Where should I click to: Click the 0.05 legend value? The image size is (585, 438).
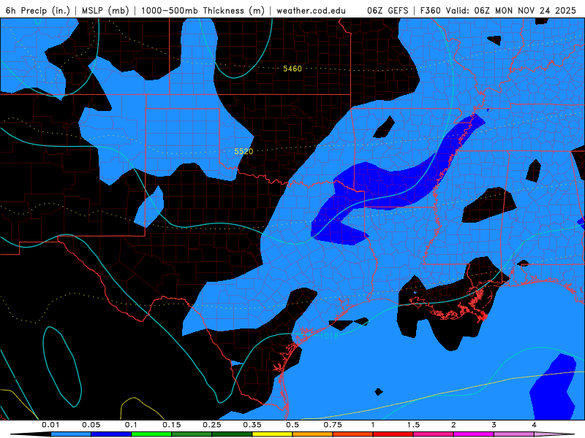(91, 425)
